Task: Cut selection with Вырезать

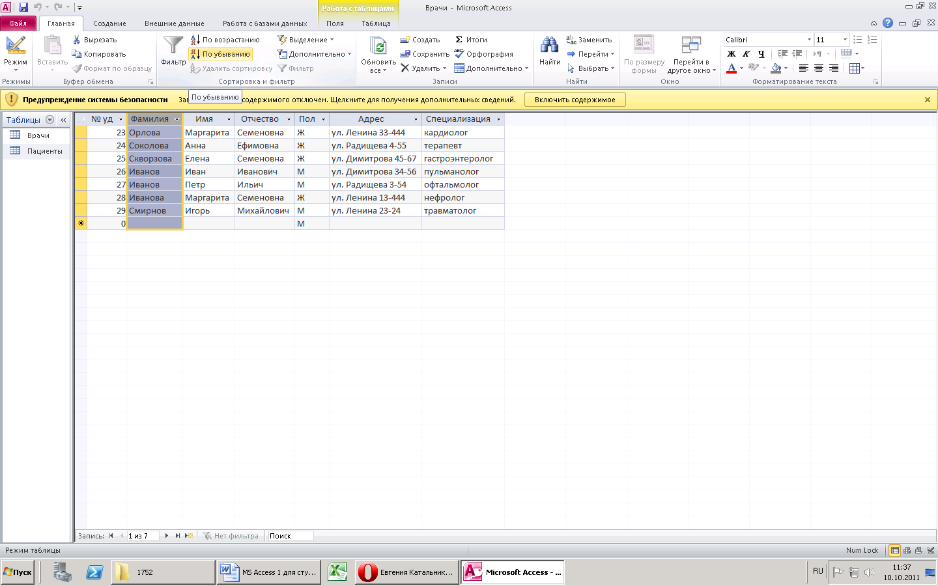Action: tap(94, 40)
